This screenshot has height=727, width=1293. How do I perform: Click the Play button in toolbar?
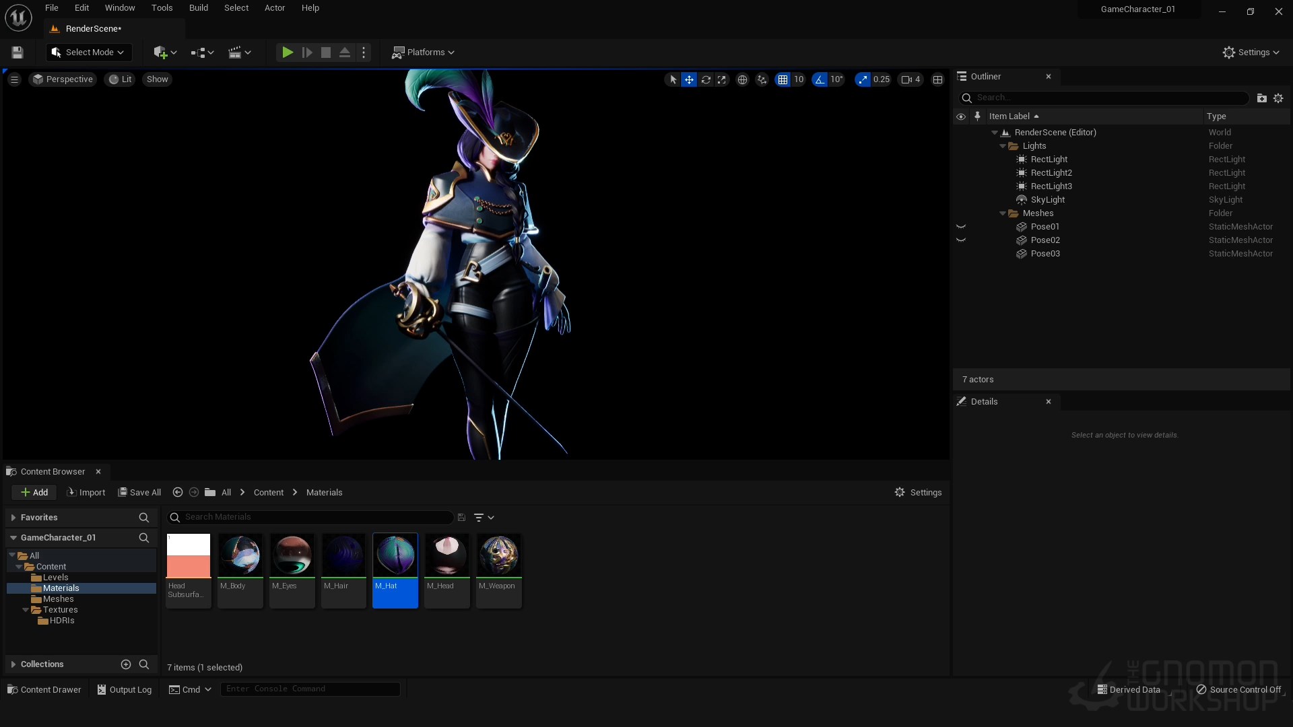[287, 53]
